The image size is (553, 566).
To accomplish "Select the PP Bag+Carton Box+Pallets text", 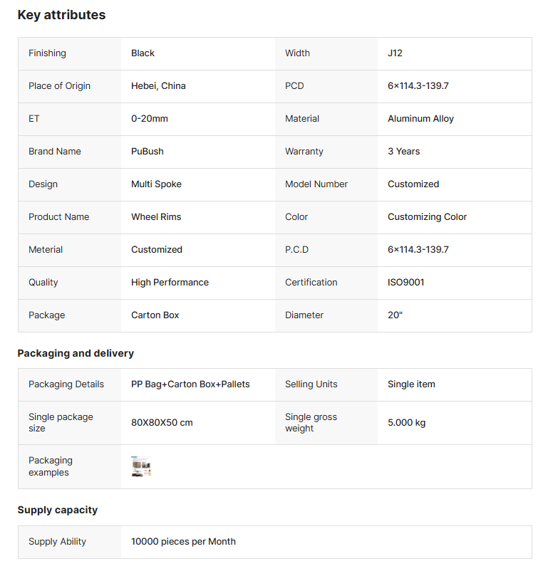I will coord(190,384).
